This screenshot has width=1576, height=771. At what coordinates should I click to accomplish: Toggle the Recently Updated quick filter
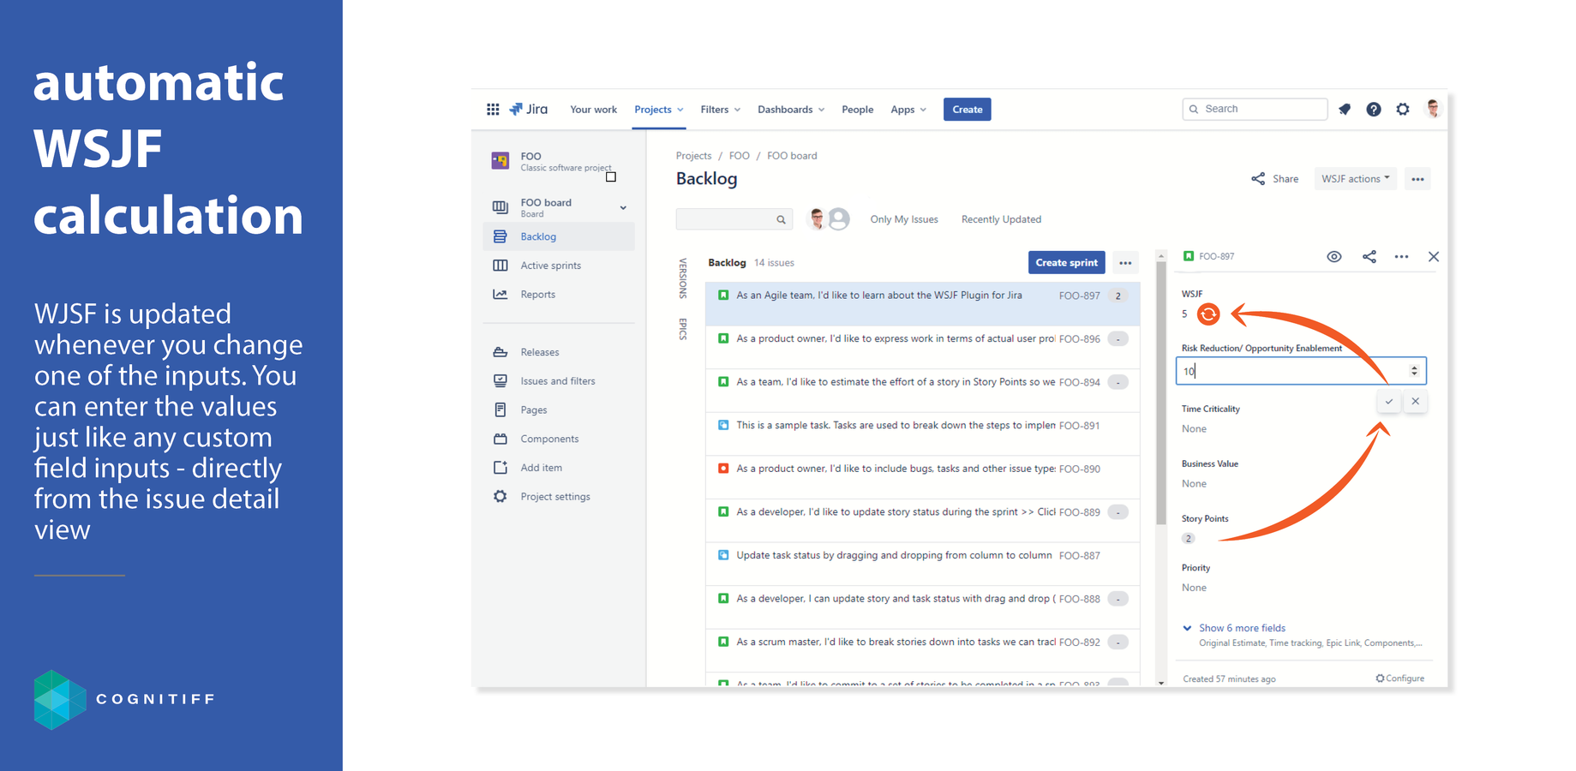point(1001,219)
